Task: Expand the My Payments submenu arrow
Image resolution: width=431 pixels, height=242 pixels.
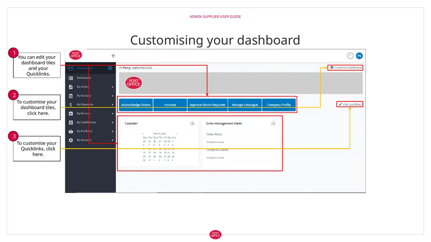Action: (113, 104)
